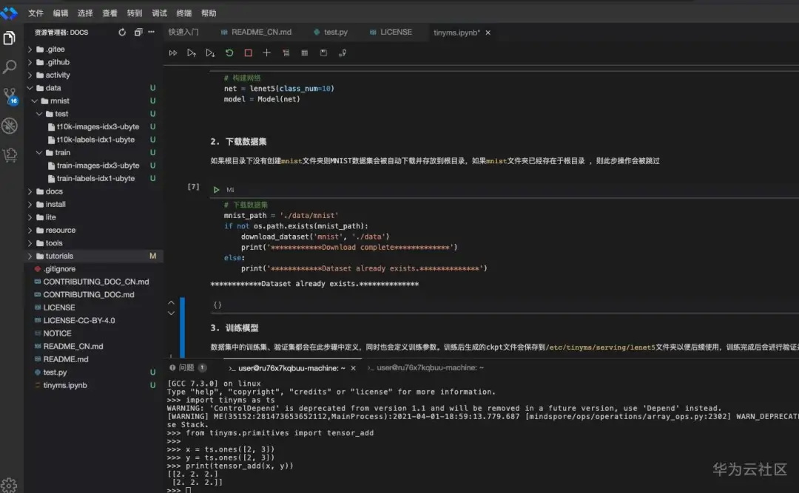Collapse the train folder

62,152
